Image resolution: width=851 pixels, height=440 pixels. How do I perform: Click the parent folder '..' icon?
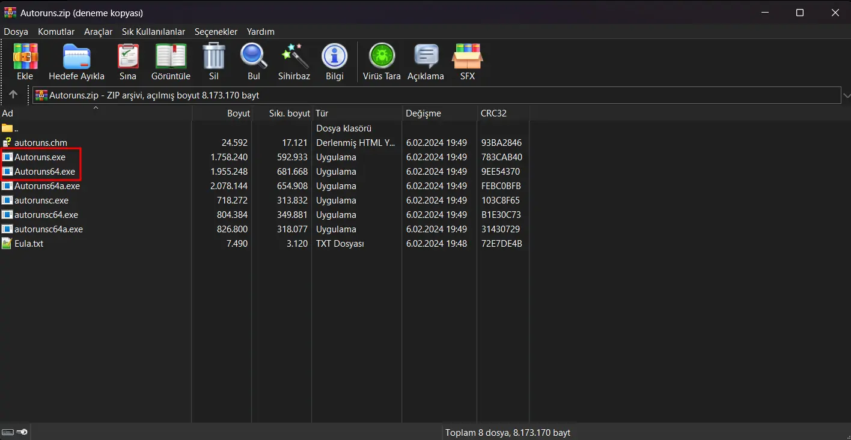7,128
